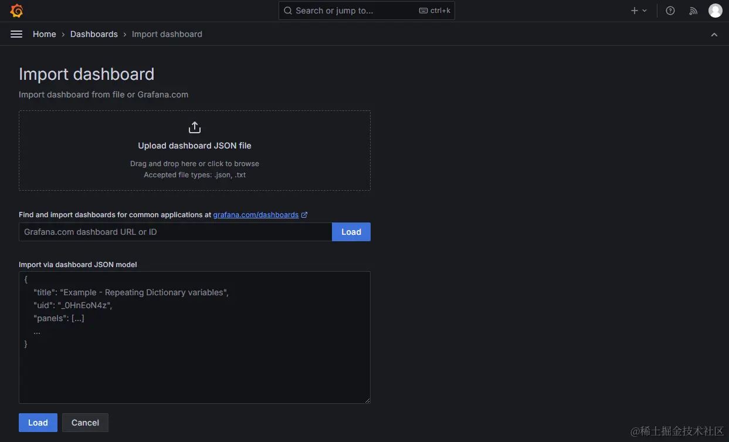Open the user profile avatar

715,11
